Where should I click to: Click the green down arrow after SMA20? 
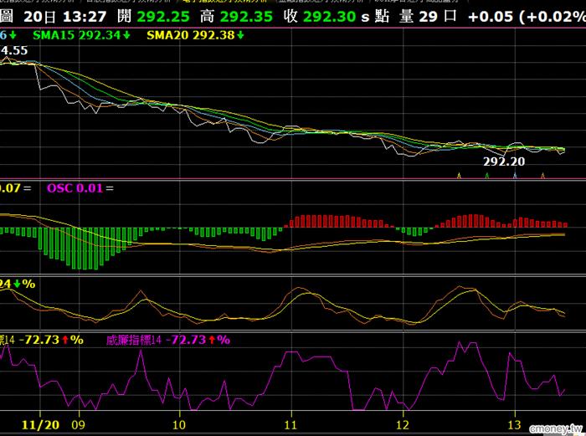tap(240, 35)
